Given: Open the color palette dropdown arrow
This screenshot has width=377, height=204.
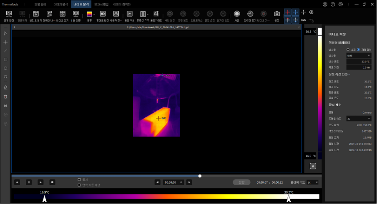Looking at the screenshot, I should click(95, 14).
